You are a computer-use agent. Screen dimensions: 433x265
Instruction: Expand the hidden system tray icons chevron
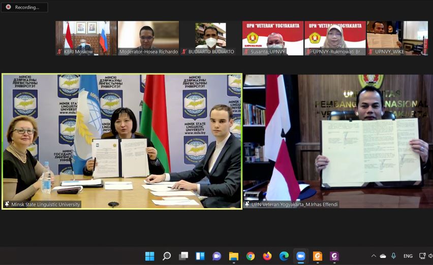tap(374, 256)
